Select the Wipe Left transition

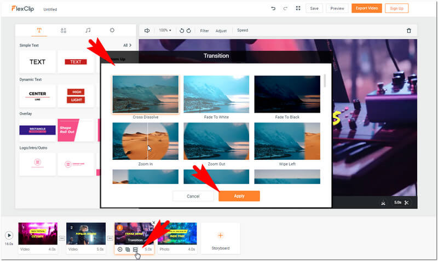coord(287,141)
